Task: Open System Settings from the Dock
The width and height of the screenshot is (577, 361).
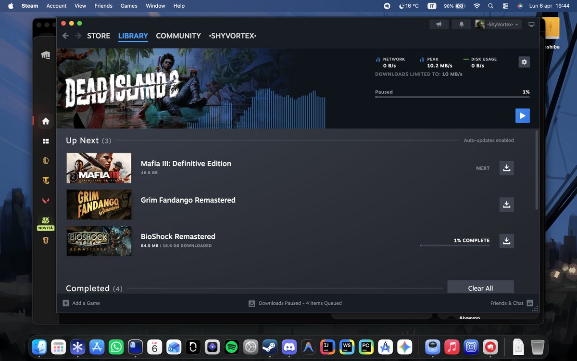Action: 251,347
